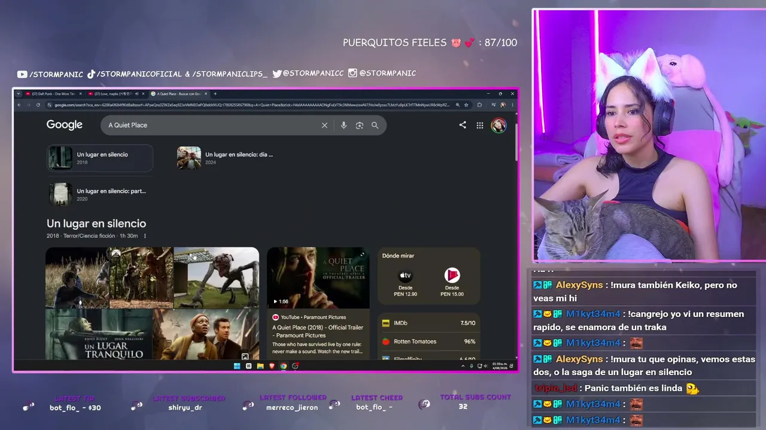
Task: Watch on the PEN 15.00 streaming service
Action: 452,282
